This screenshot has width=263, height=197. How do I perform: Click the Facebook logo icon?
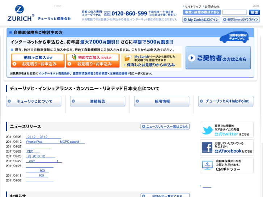207,147
